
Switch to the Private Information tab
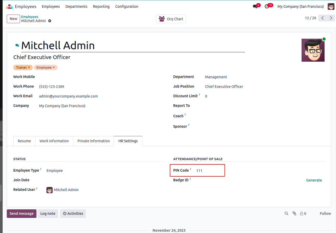click(x=94, y=141)
